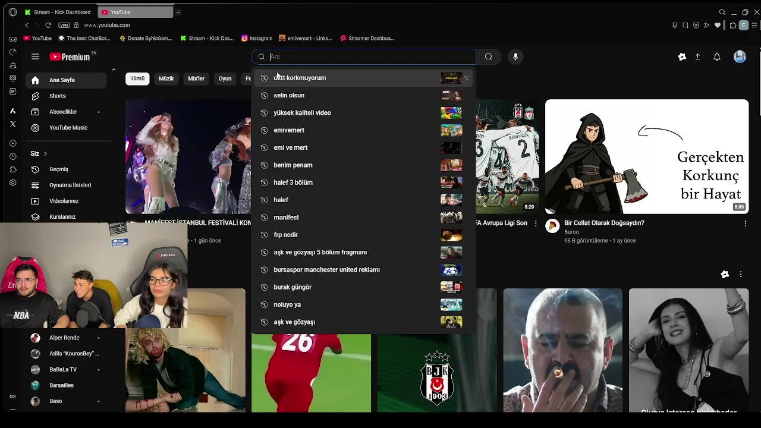Screen dimensions: 761x428
Task: Choose the 'yüksek kaliteli video' suggestion
Action: coord(363,112)
